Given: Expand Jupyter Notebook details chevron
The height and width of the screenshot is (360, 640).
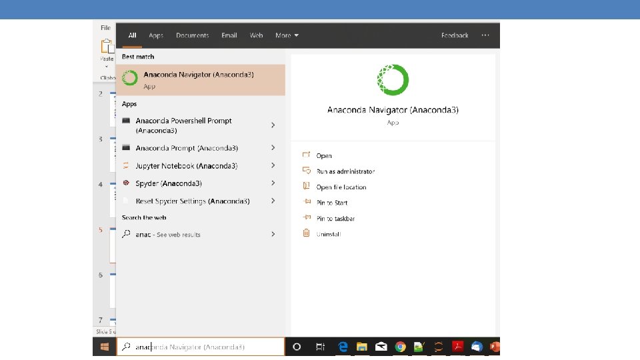Looking at the screenshot, I should coord(273,165).
